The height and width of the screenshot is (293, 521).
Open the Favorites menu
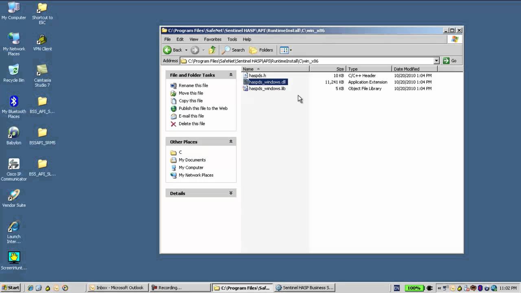pos(212,39)
